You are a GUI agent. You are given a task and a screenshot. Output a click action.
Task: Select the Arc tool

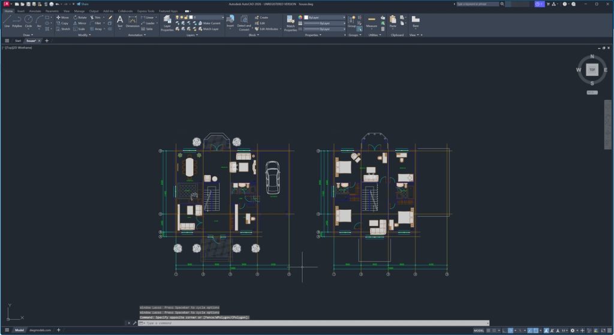pyautogui.click(x=39, y=21)
